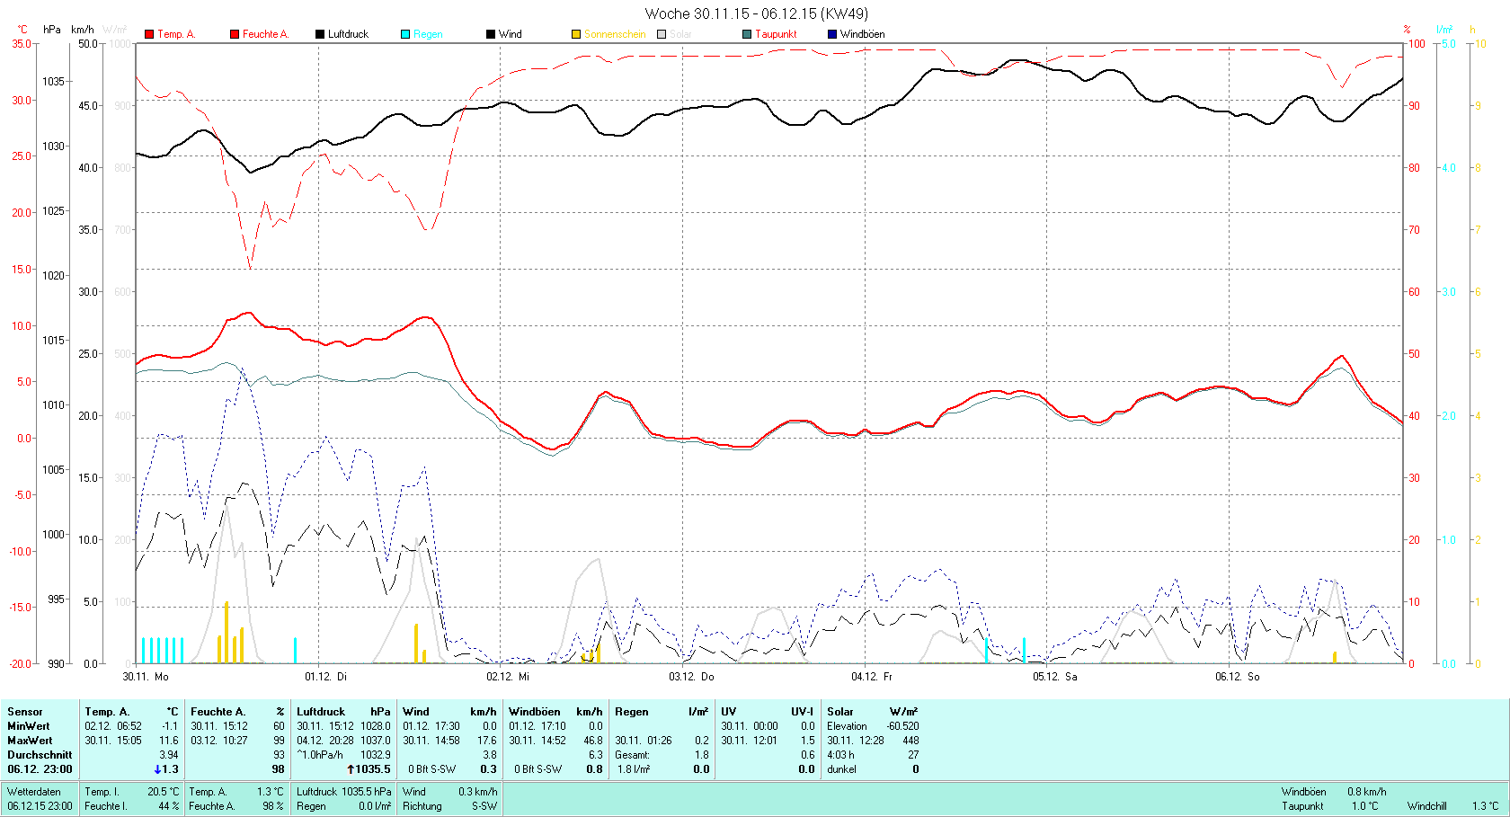Click the '02.12. Mi' x-axis label
This screenshot has width=1510, height=817.
click(508, 677)
